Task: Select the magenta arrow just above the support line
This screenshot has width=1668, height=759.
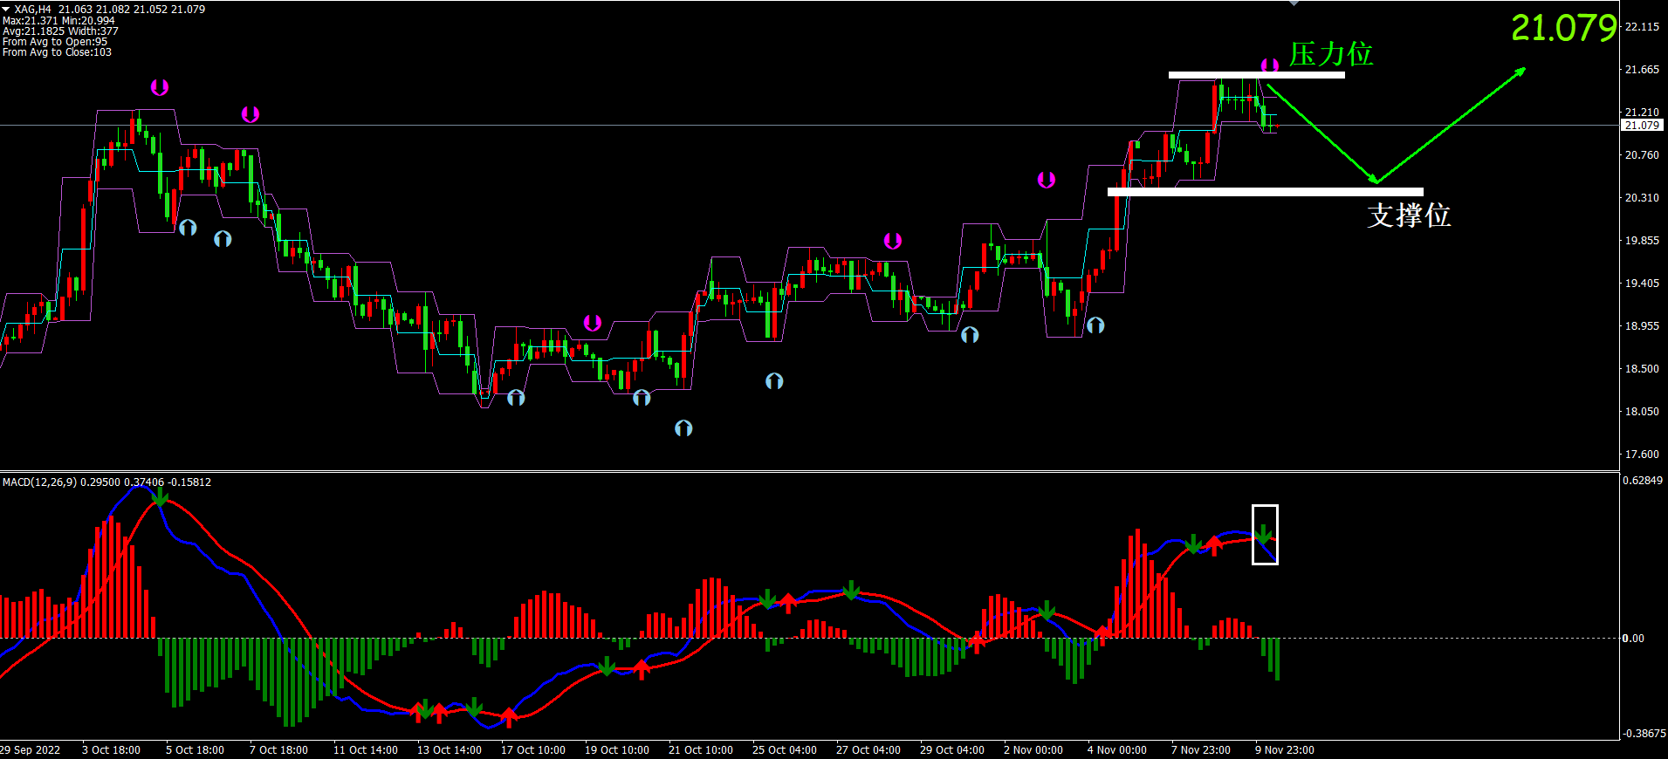Action: coord(1047,180)
